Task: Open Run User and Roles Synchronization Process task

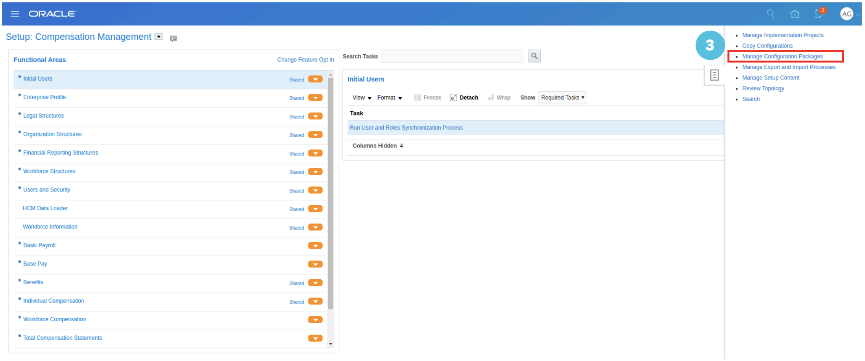Action: [406, 127]
